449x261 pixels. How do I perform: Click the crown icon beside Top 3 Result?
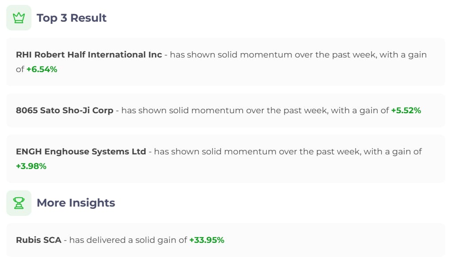tap(19, 18)
